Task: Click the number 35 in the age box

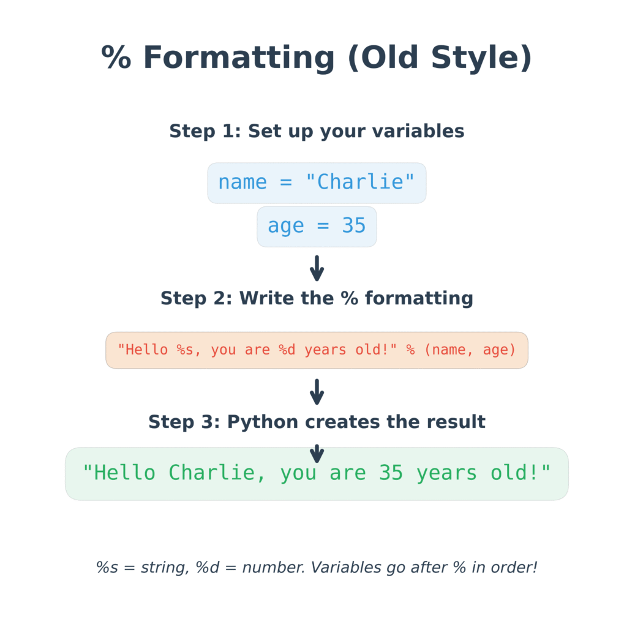Action: click(x=354, y=225)
